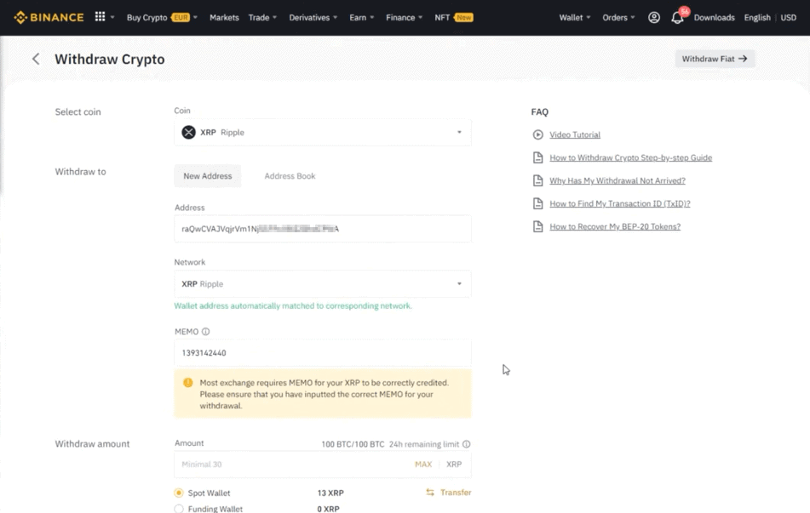This screenshot has width=810, height=513.
Task: Open the Video Tutorial link
Action: [575, 134]
